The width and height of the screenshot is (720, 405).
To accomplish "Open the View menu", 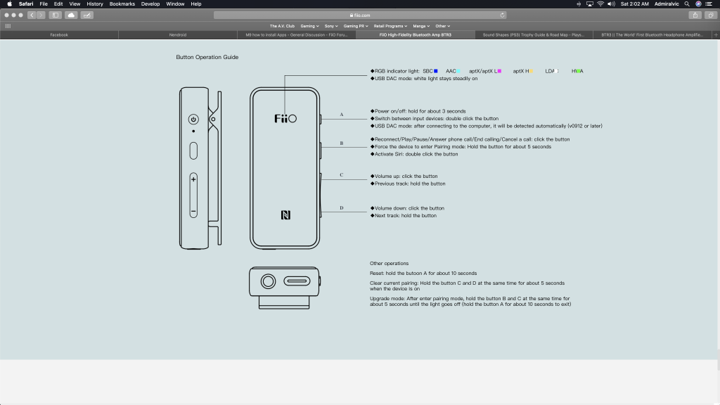I will coord(75,4).
